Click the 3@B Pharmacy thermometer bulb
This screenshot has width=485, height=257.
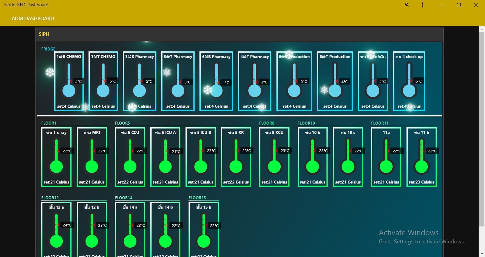pos(139,91)
